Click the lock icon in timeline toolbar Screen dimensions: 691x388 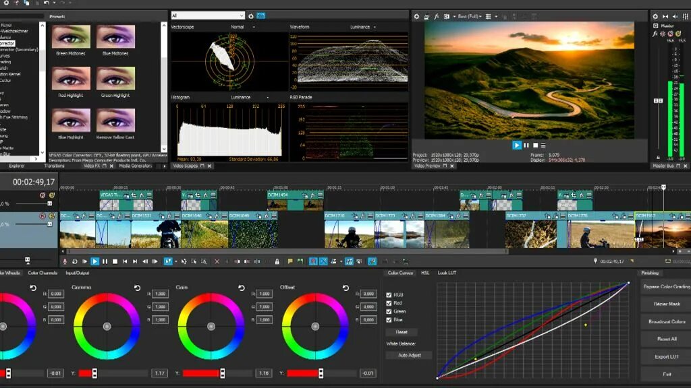(277, 261)
